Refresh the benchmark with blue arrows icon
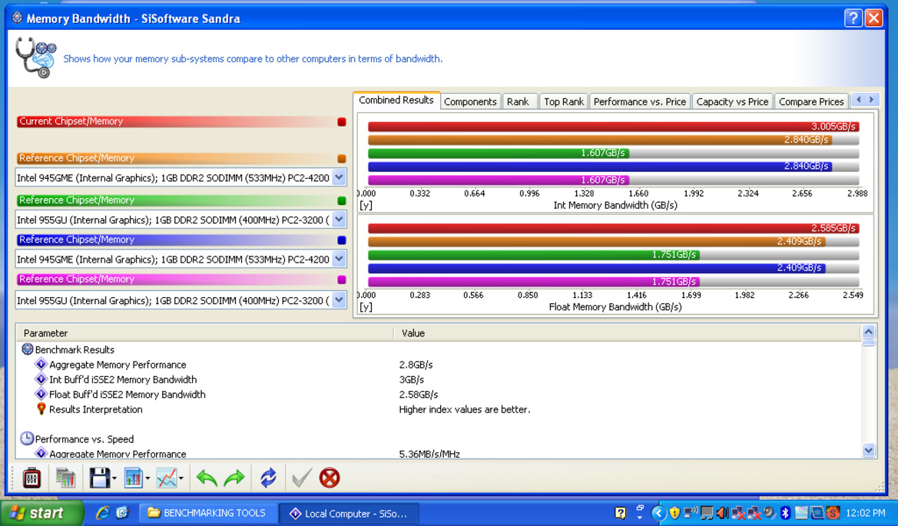The image size is (898, 526). tap(268, 478)
